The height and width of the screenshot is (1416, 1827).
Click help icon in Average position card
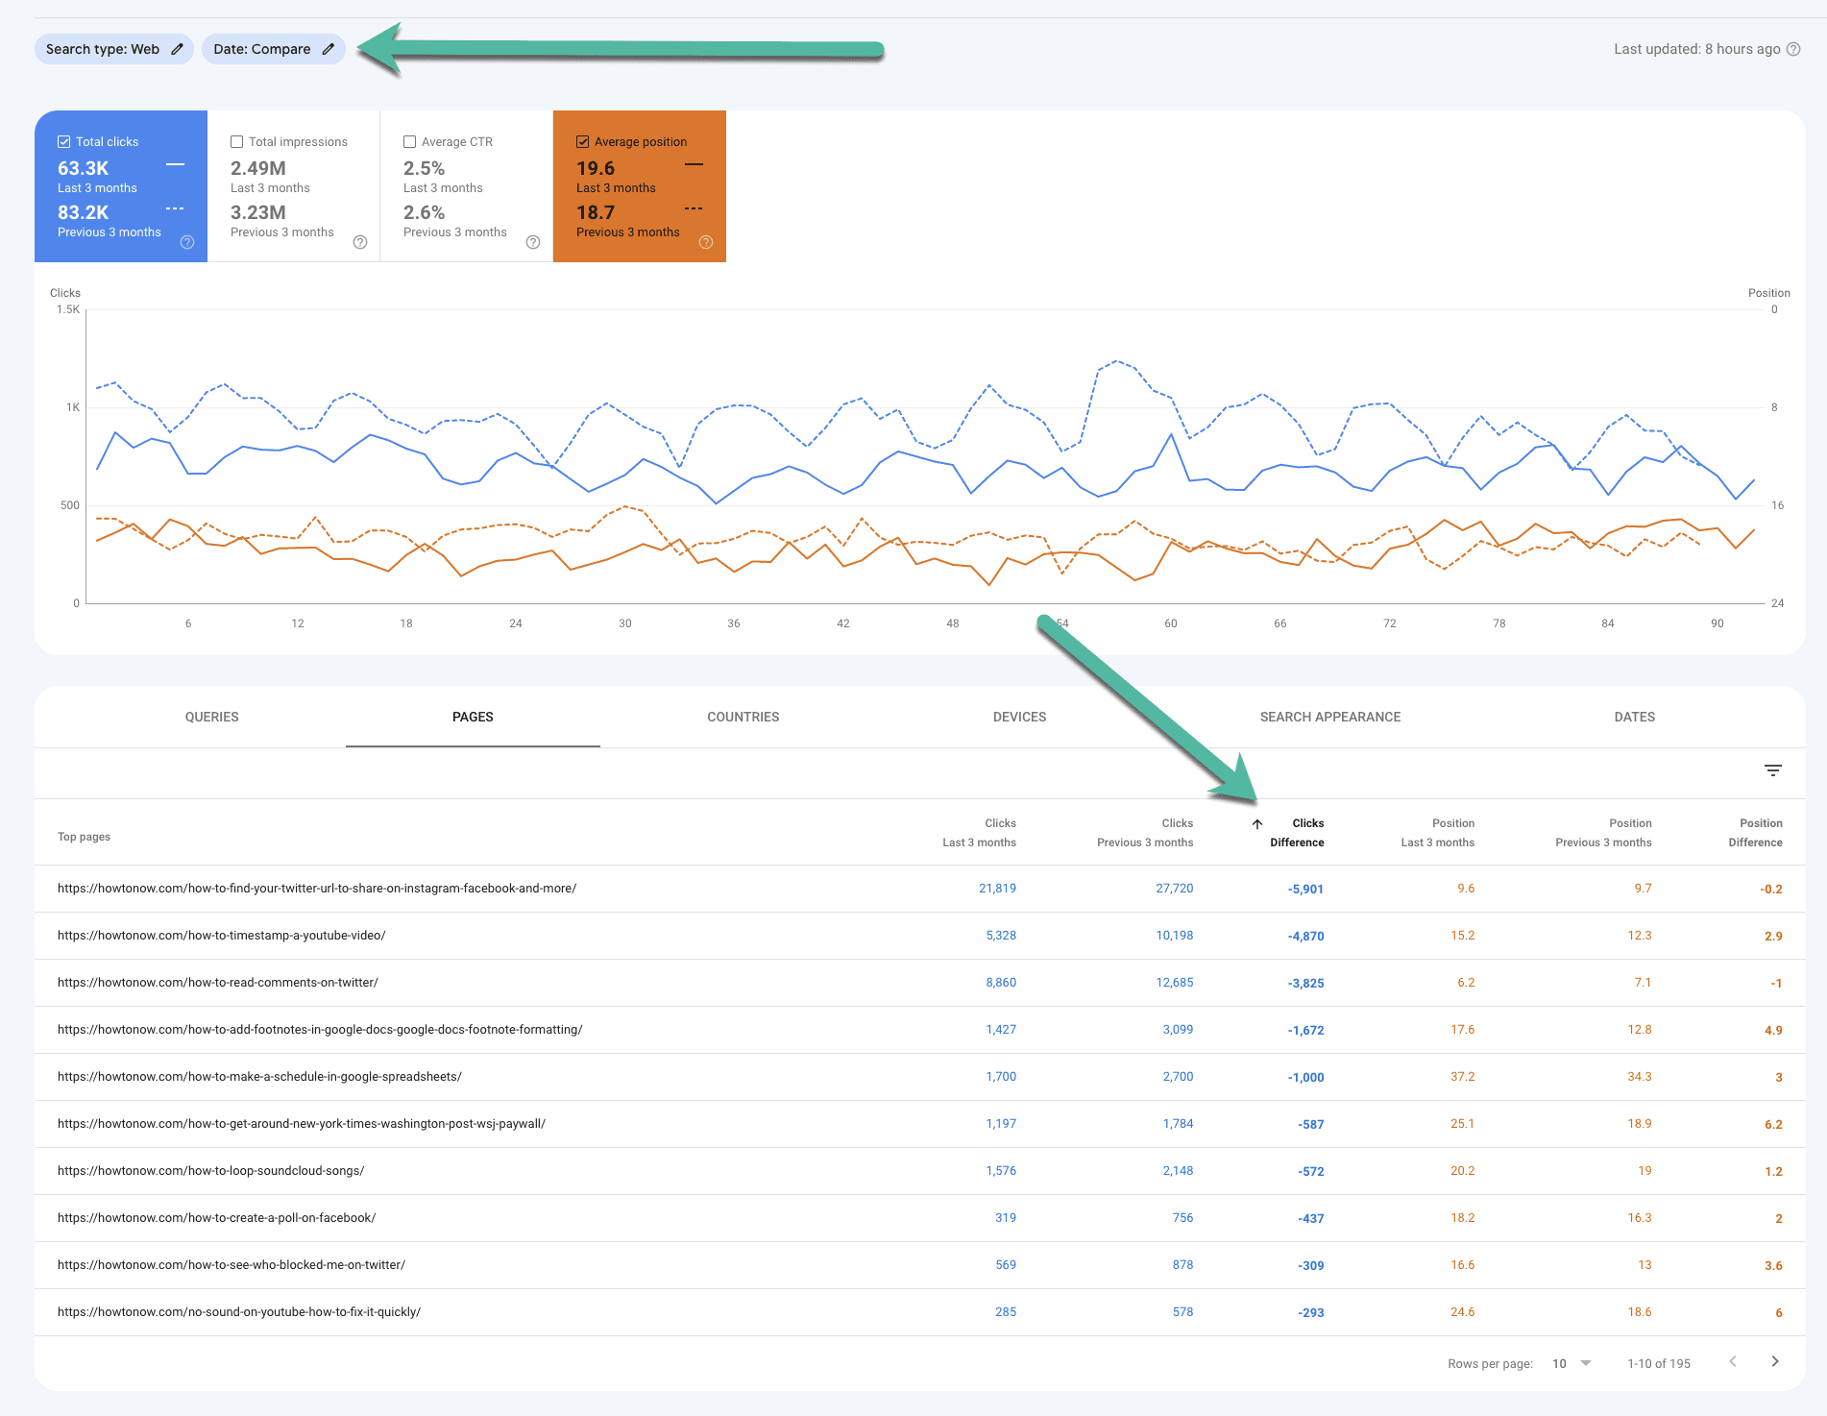click(706, 242)
